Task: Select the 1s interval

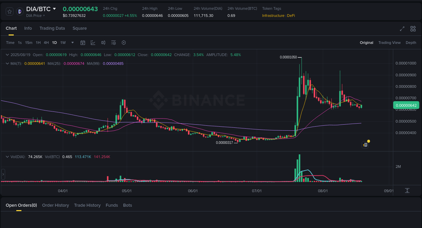Action: click(x=20, y=43)
